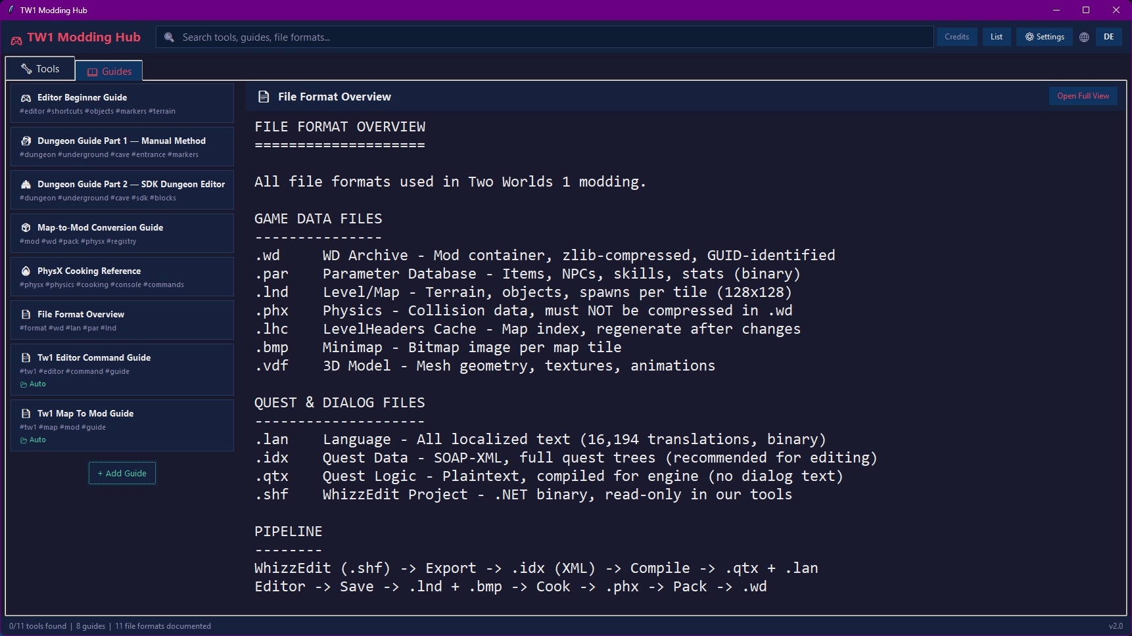The height and width of the screenshot is (636, 1132).
Task: Click '11 file formats documented' in status bar
Action: [x=163, y=626]
